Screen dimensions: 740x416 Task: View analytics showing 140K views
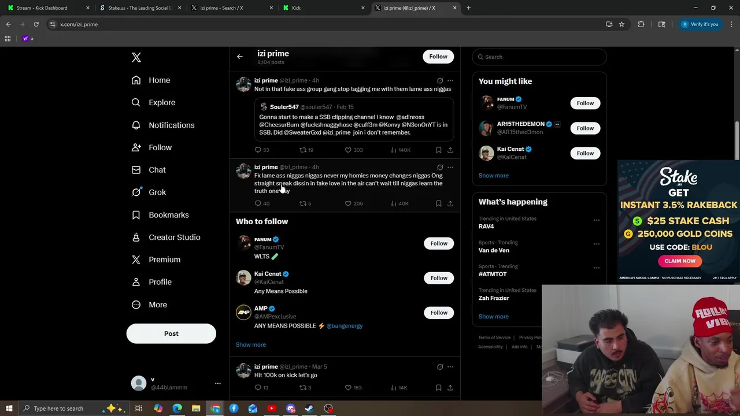pyautogui.click(x=400, y=150)
